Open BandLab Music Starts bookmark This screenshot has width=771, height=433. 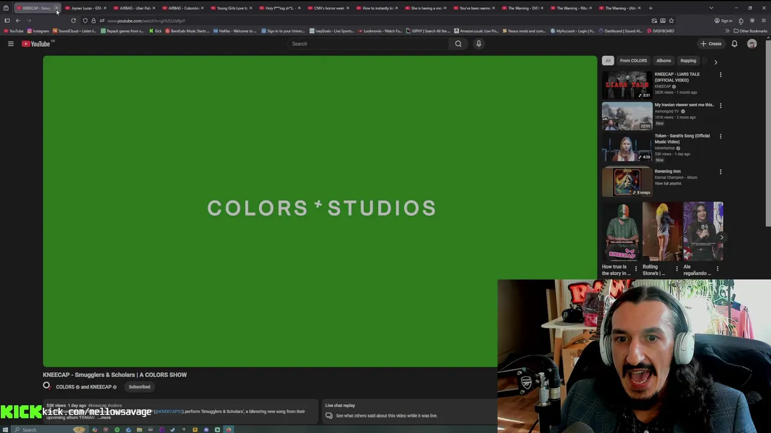pyautogui.click(x=187, y=31)
